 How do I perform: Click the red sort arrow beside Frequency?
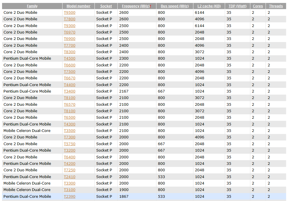tap(151, 6)
